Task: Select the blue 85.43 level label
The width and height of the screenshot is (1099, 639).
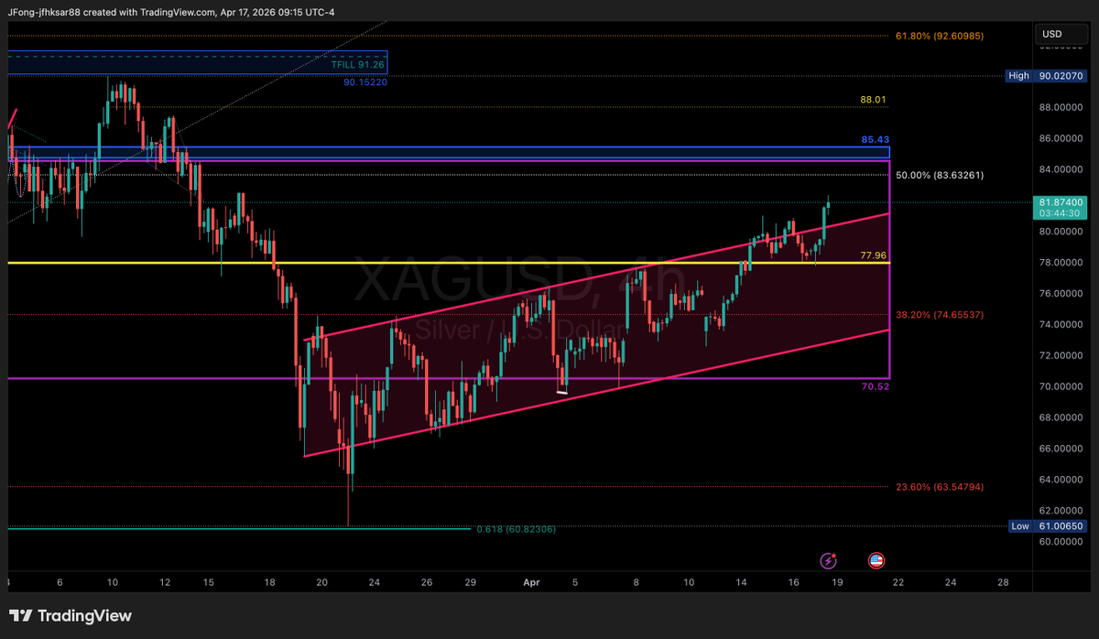Action: [875, 139]
